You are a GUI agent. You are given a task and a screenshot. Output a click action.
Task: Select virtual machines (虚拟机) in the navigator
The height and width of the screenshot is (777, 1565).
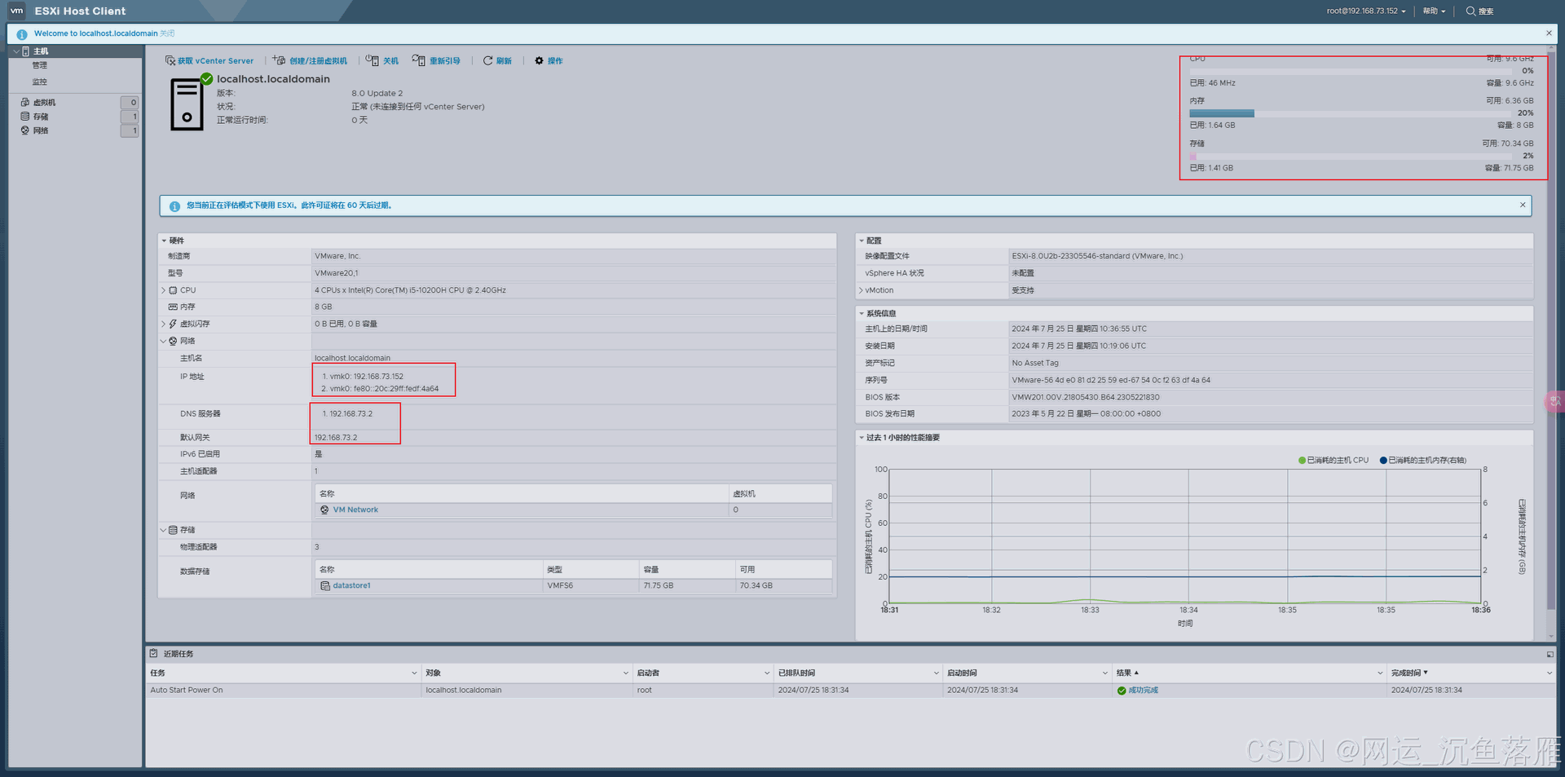[44, 103]
